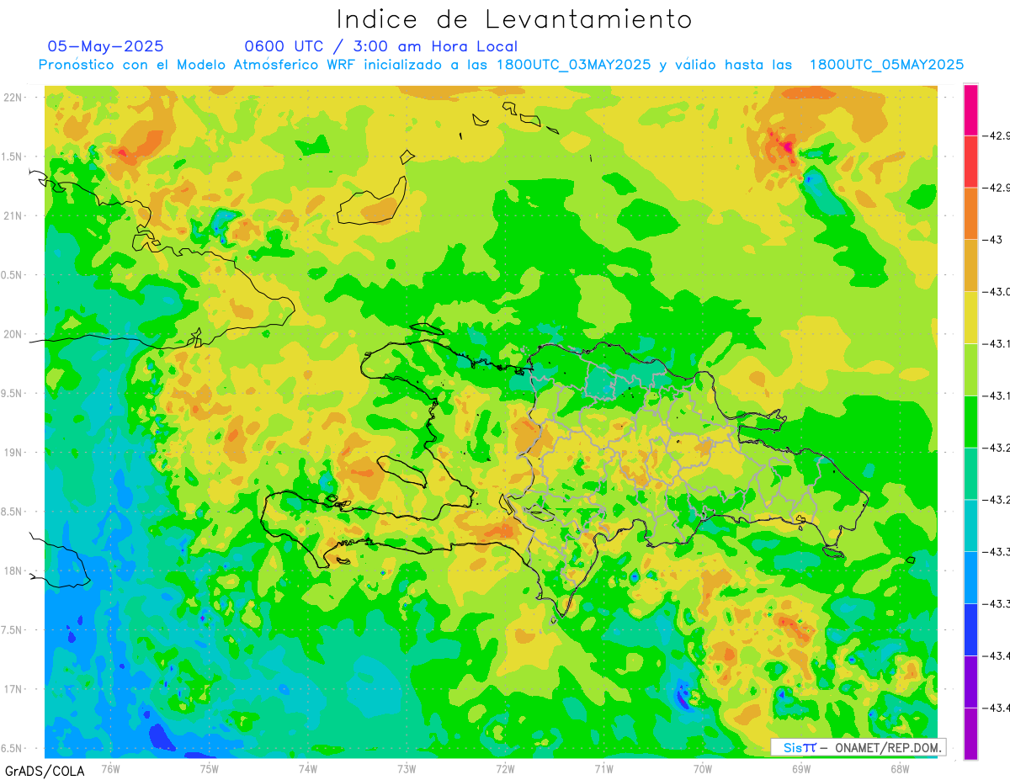Image resolution: width=1010 pixels, height=780 pixels.
Task: Click the '70W' longitude axis label
Action: (x=703, y=769)
